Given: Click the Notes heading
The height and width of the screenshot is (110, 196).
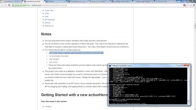Looking at the screenshot, I should 46,34.
